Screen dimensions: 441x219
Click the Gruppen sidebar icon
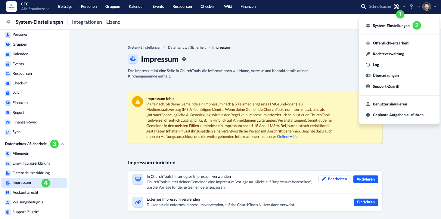coord(8,44)
